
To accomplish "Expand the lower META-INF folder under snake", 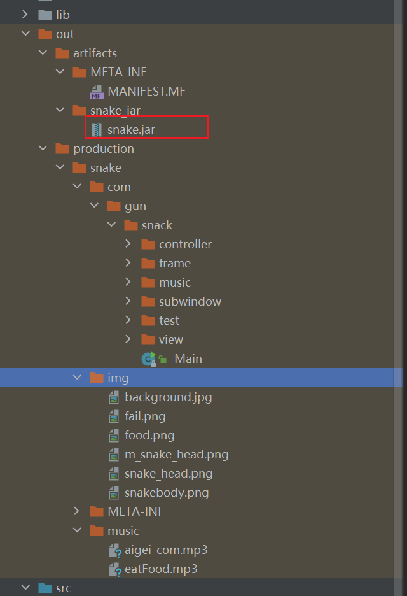I will point(77,512).
